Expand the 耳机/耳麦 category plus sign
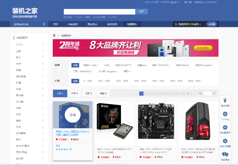Image resolution: width=238 pixels, height=165 pixels. click(x=43, y=152)
